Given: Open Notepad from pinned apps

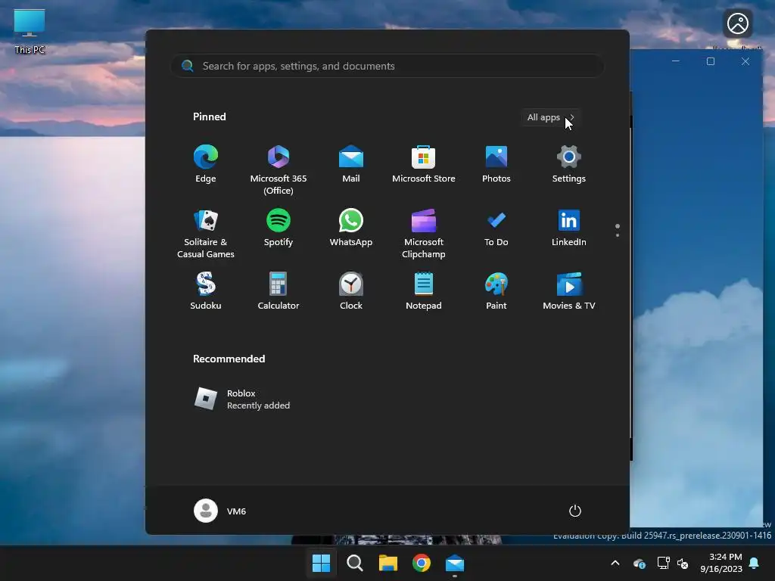Looking at the screenshot, I should 424,291.
